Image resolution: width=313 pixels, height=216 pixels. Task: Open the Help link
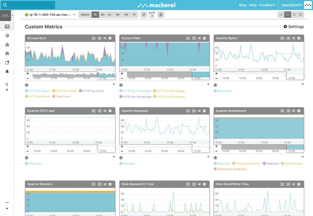pos(253,5)
